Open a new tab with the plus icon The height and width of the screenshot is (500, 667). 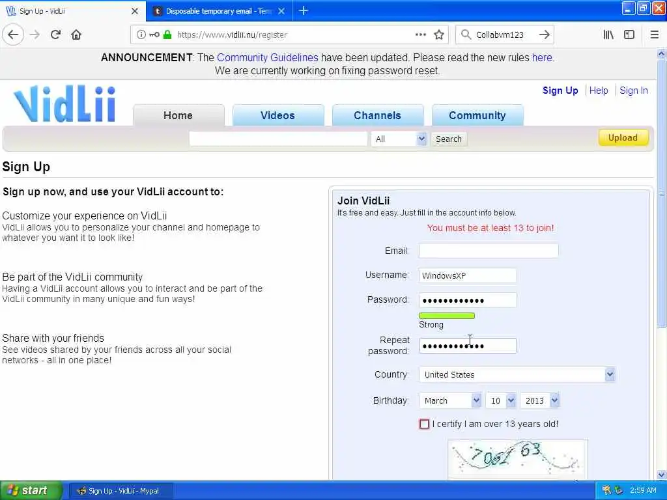coord(304,10)
